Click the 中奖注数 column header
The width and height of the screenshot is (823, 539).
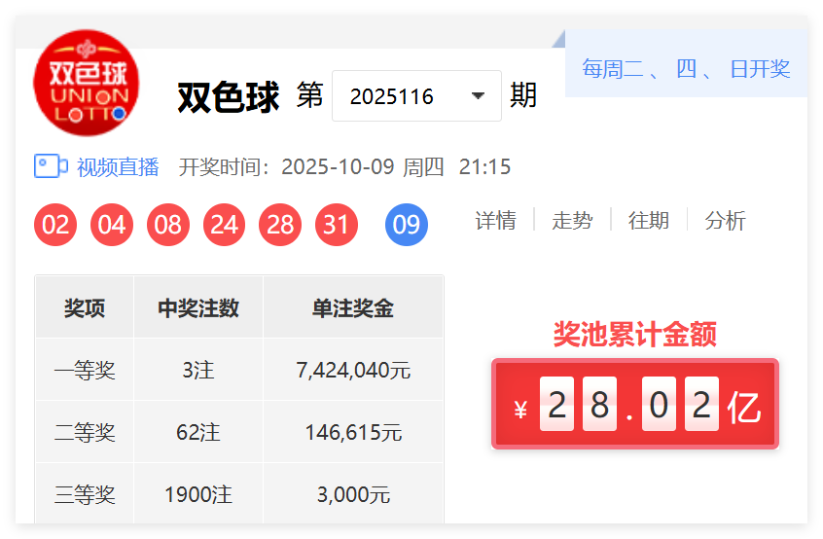198,307
